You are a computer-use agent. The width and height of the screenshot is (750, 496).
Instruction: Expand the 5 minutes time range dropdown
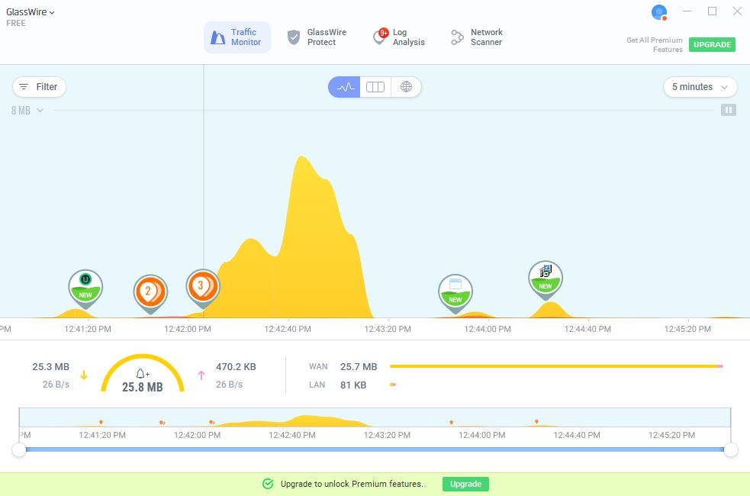[700, 87]
